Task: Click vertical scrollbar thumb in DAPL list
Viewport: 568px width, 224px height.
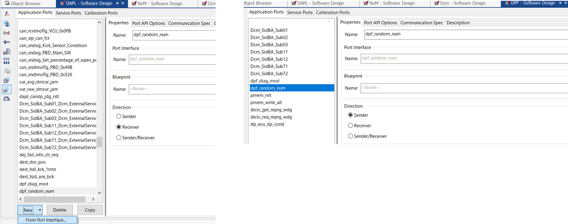Action: (x=100, y=142)
